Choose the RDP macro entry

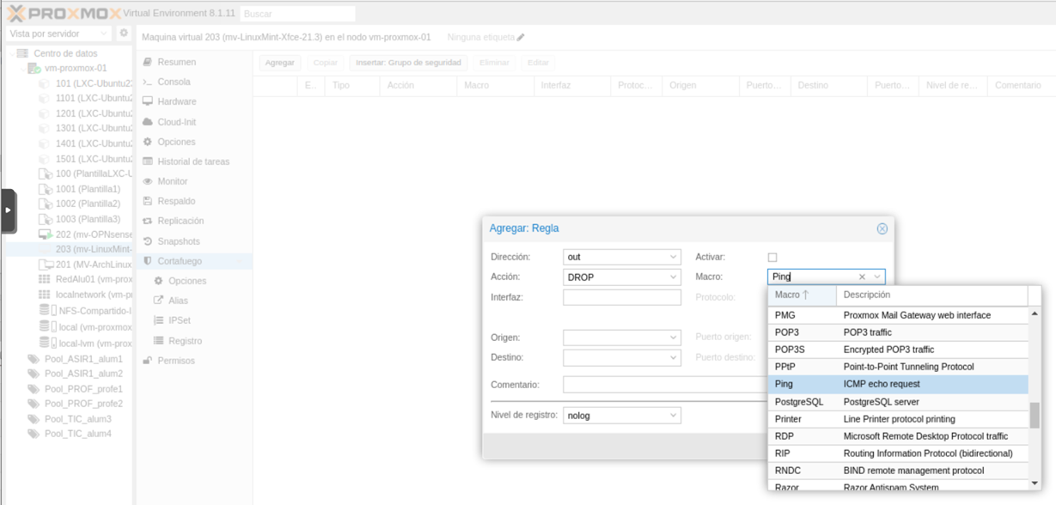click(x=898, y=436)
